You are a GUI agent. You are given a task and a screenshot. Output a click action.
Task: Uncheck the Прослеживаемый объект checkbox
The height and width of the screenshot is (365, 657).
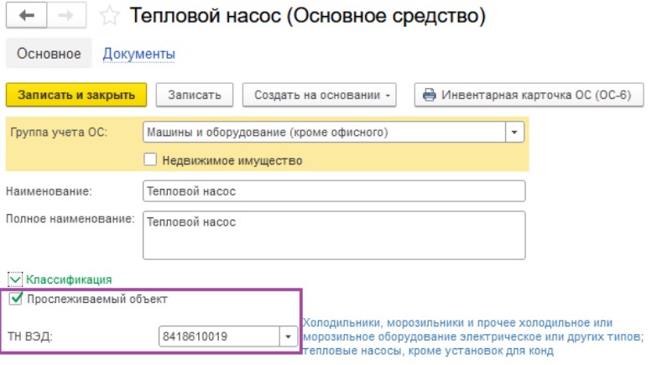15,299
